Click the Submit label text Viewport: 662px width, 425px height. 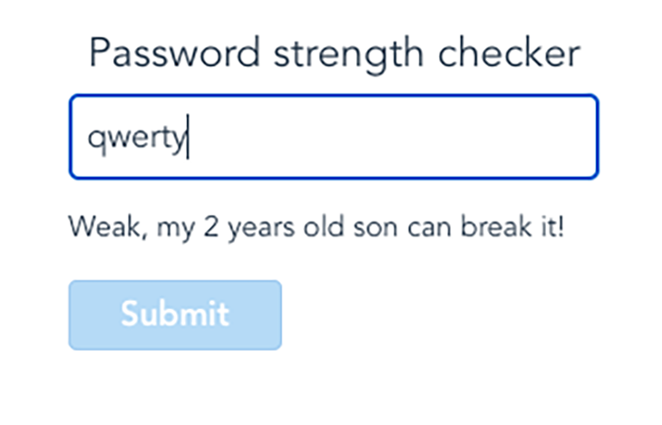point(175,314)
